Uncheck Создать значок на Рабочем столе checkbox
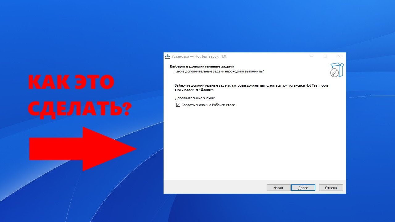Image resolution: width=395 pixels, height=222 pixels. (178, 105)
